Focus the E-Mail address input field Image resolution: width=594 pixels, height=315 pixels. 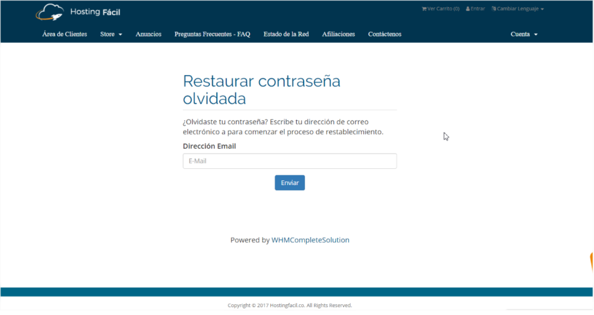(289, 161)
